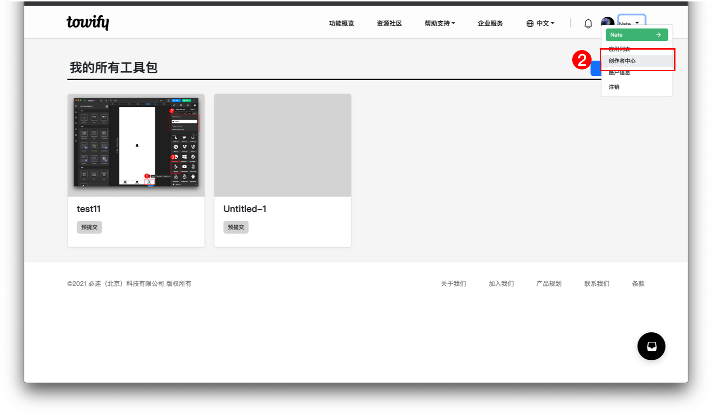Open the 联系我们 footer link
Image resolution: width=712 pixels, height=414 pixels.
(x=597, y=284)
